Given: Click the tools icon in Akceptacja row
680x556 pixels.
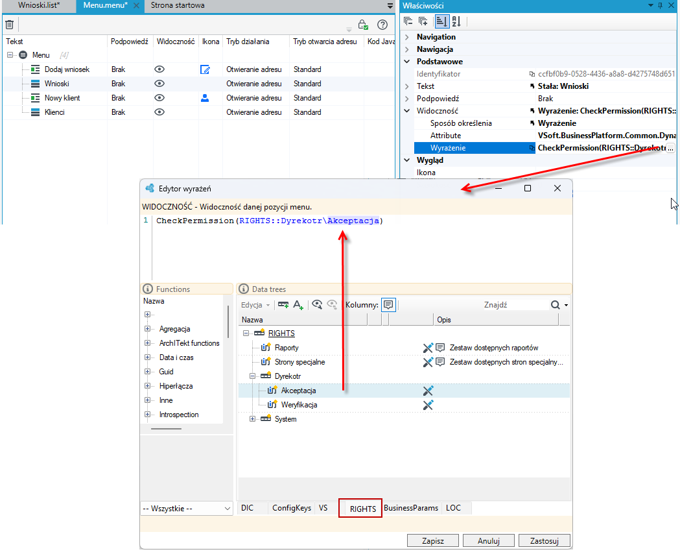Looking at the screenshot, I should pos(428,391).
